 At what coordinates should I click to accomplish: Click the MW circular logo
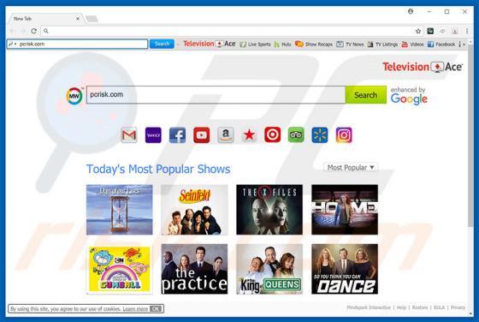(74, 96)
